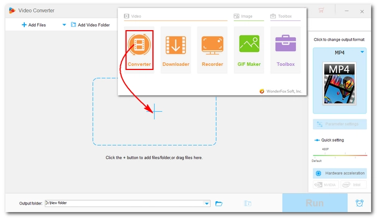Screen dimensions: 377x218
Task: Open the alarm clock scheduler
Action: (x=359, y=203)
